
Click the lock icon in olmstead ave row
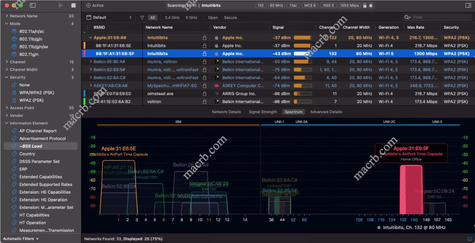205,94
